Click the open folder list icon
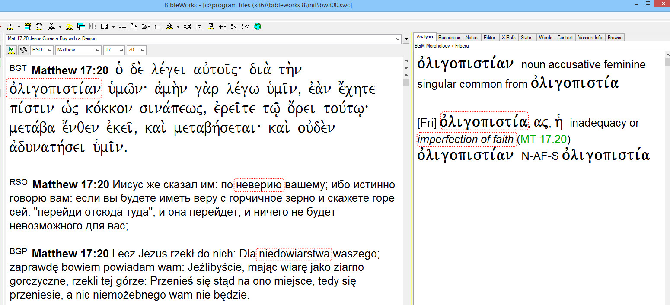The height and width of the screenshot is (305, 670). 145,26
